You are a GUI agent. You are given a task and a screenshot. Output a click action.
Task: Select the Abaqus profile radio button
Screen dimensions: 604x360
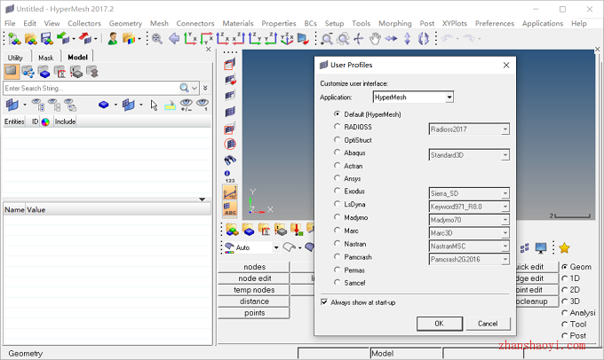(337, 153)
